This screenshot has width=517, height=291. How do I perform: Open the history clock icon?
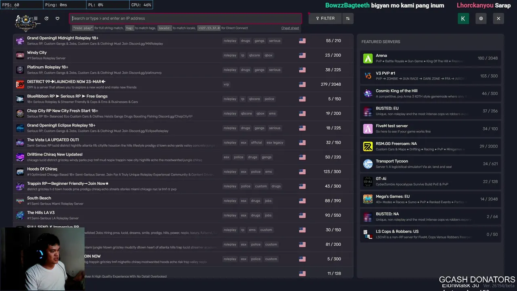pos(46,18)
